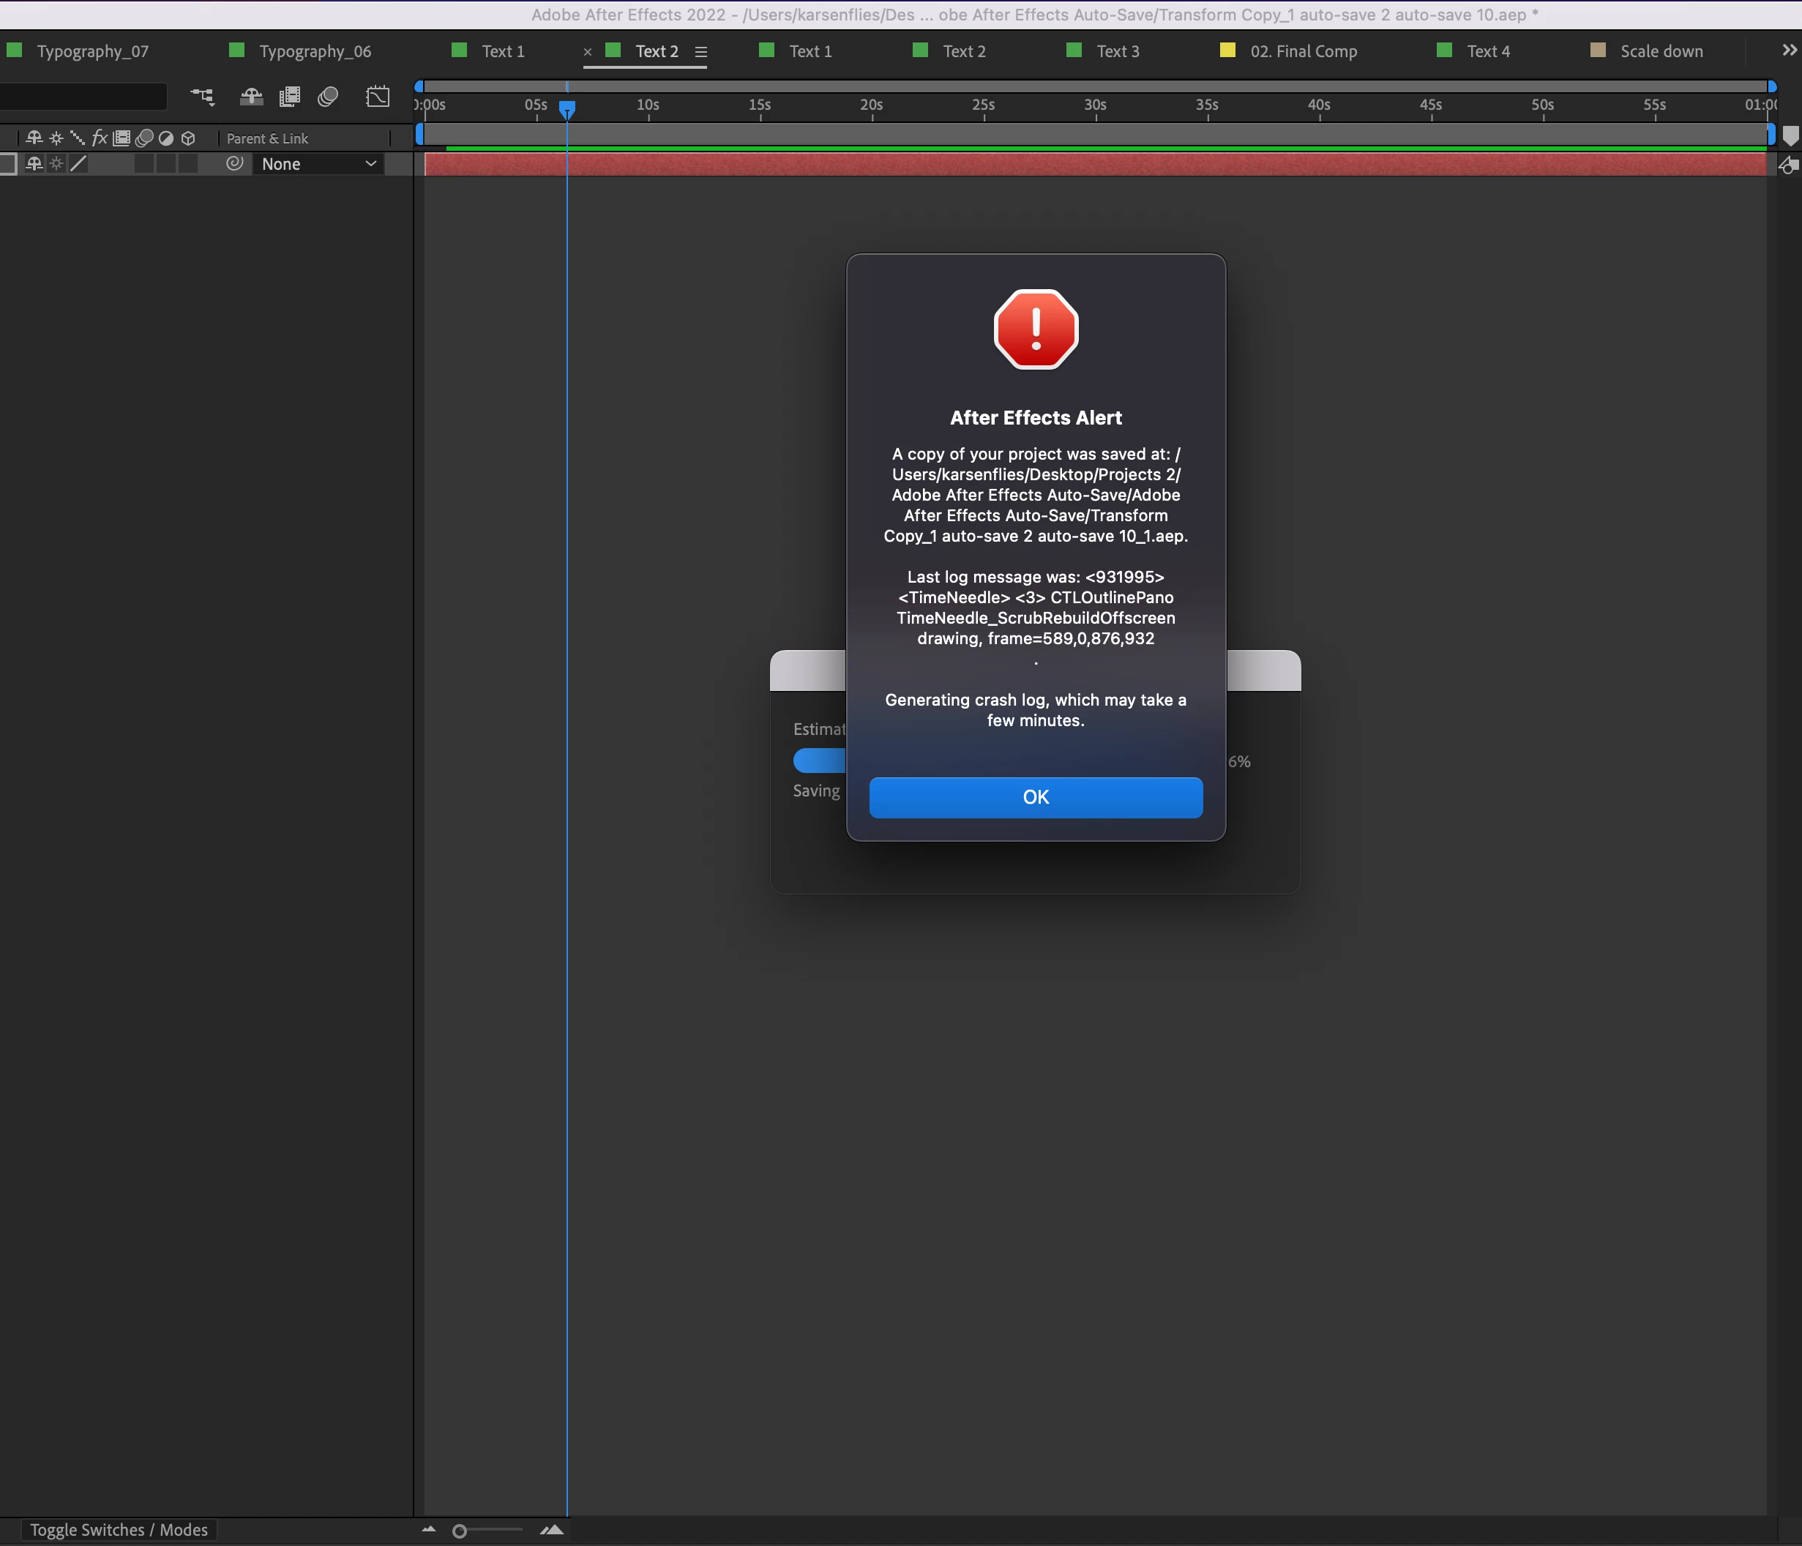Screen dimensions: 1802x1546
Task: Open the Text 2 panel menu
Action: pos(701,52)
